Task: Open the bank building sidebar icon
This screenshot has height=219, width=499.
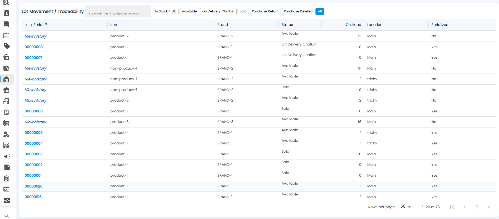Action: click(7, 90)
